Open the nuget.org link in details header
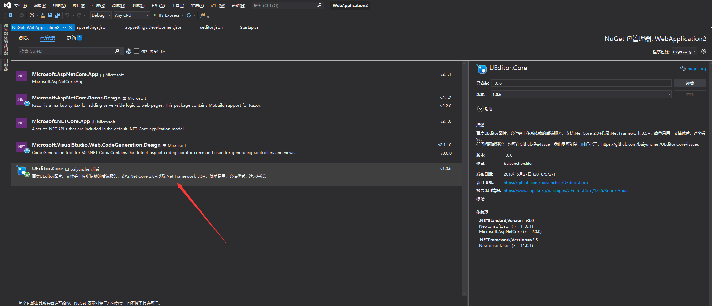 [697, 69]
